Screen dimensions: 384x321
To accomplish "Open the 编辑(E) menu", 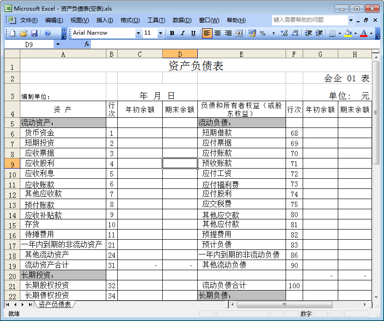I will pos(54,20).
